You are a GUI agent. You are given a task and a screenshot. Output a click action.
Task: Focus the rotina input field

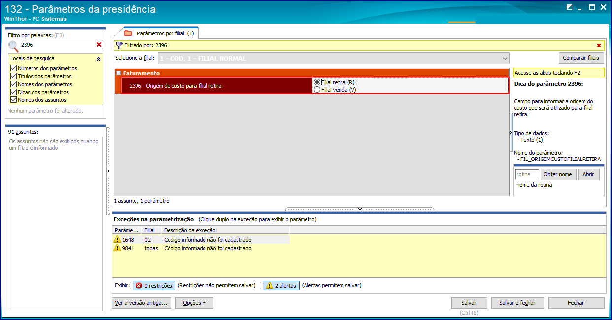(527, 174)
